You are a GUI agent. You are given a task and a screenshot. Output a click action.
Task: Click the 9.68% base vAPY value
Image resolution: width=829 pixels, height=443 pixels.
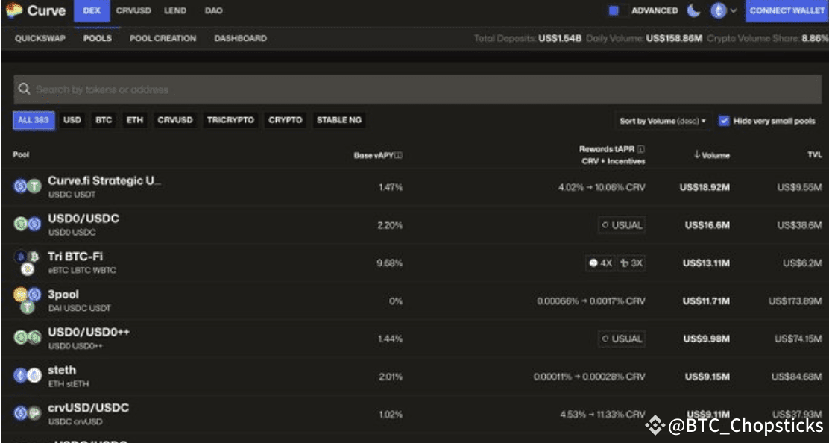[390, 263]
